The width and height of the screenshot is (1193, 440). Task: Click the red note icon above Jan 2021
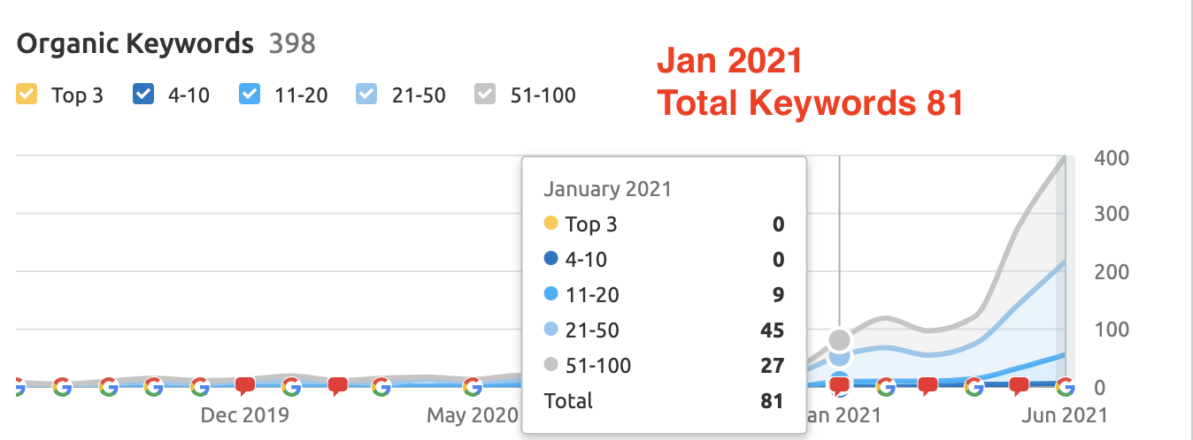[840, 386]
